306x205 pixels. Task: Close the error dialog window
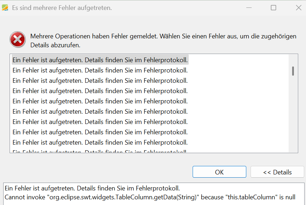tap(299, 8)
